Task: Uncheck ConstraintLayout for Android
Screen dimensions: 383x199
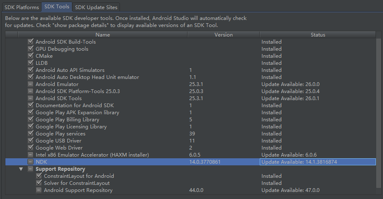Action: click(x=39, y=176)
